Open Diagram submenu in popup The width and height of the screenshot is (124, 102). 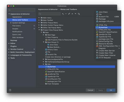click(x=108, y=48)
